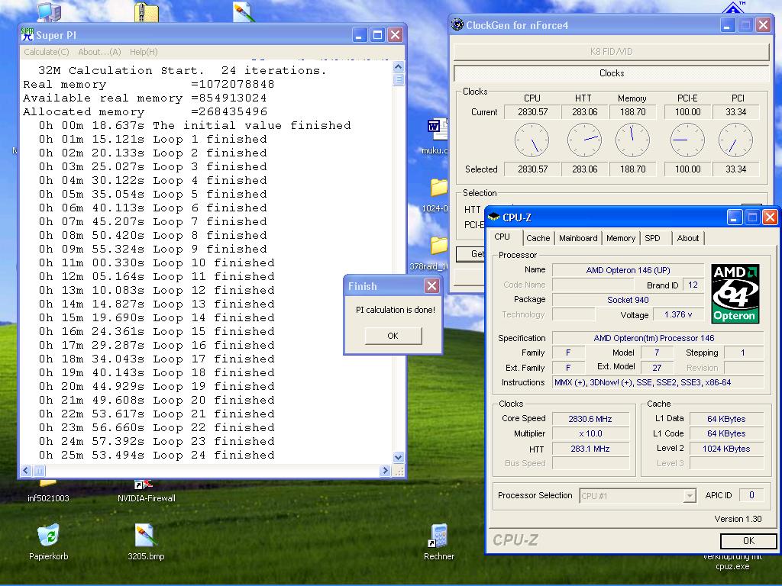Click the Clocks button in ClockGen
This screenshot has height=586, width=782.
(x=611, y=73)
